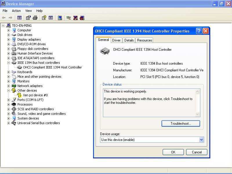This screenshot has height=174, width=232.
Task: Click the Print toolbar icon
Action: [x=35, y=18]
